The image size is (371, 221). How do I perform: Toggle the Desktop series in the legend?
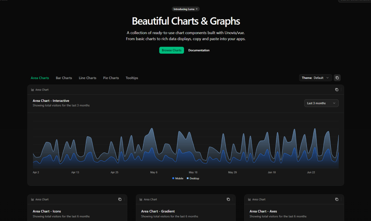[193, 178]
